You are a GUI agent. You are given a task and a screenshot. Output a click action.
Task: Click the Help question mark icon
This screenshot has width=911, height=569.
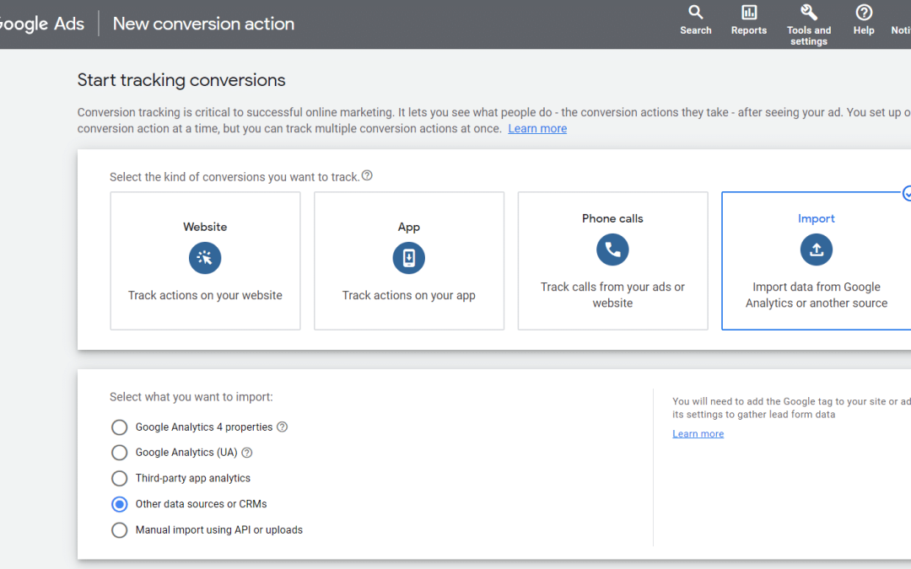click(x=863, y=13)
